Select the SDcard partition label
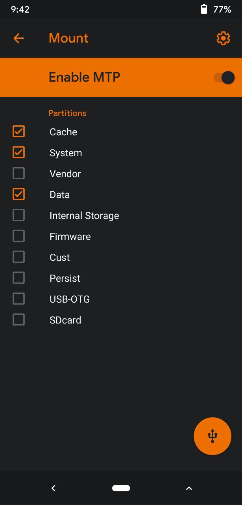 coord(65,320)
